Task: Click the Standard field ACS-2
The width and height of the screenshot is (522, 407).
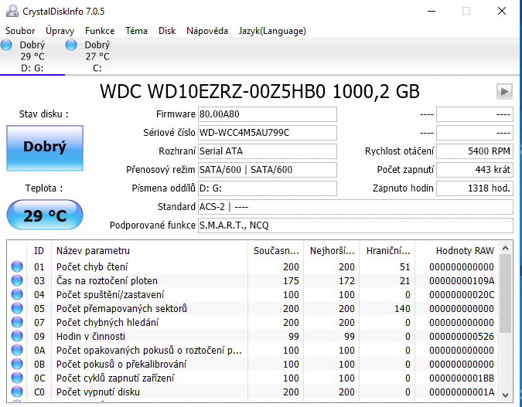Action: click(x=356, y=207)
